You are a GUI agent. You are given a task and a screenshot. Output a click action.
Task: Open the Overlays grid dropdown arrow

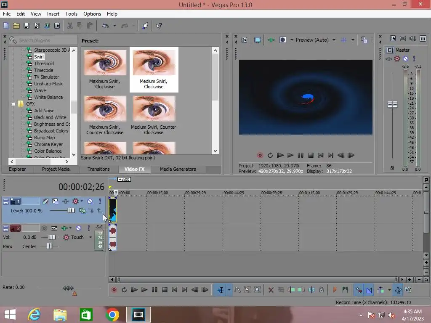(353, 40)
